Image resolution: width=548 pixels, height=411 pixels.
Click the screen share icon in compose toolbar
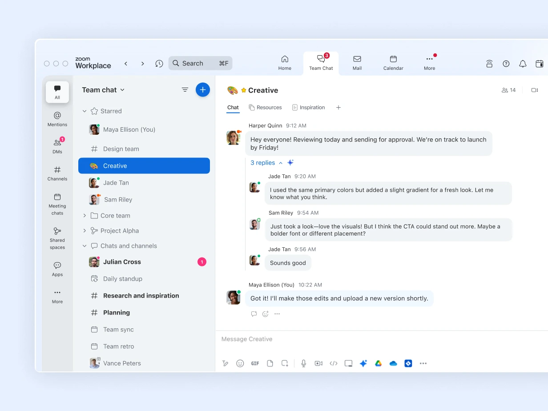click(348, 363)
